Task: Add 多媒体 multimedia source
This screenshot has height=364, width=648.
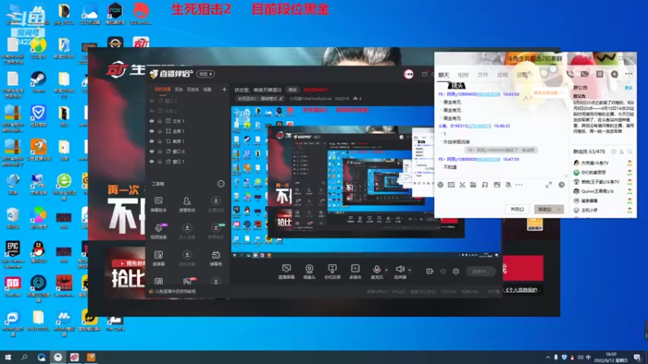Action: (355, 272)
